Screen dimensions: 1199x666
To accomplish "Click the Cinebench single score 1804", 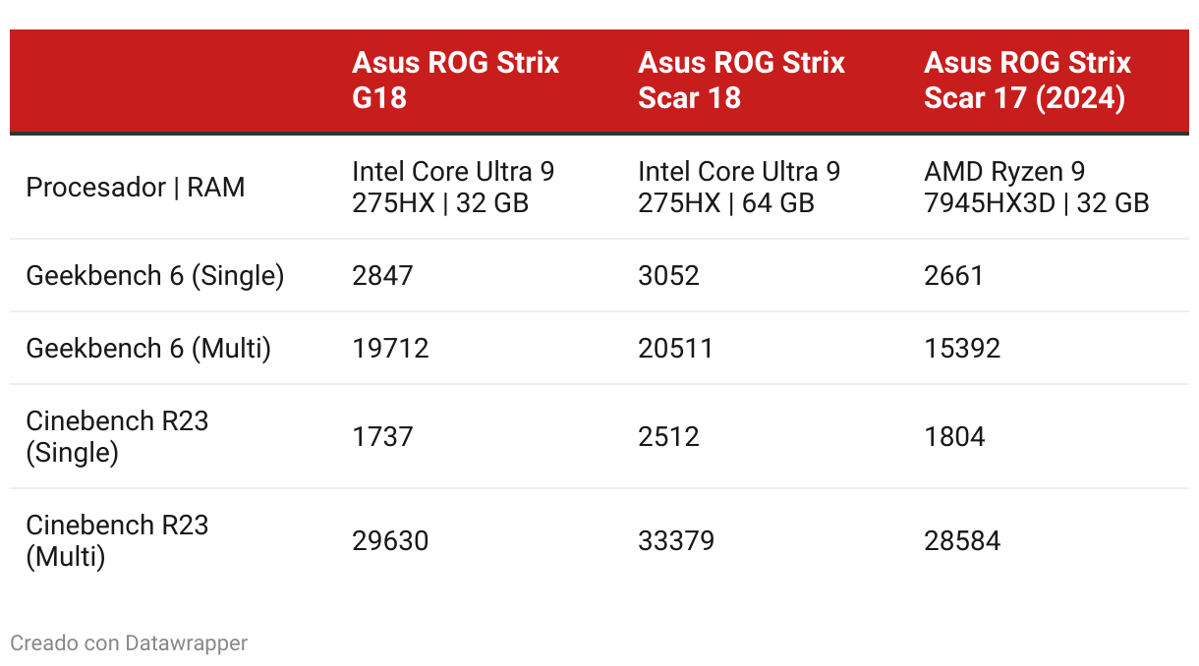I will [954, 437].
